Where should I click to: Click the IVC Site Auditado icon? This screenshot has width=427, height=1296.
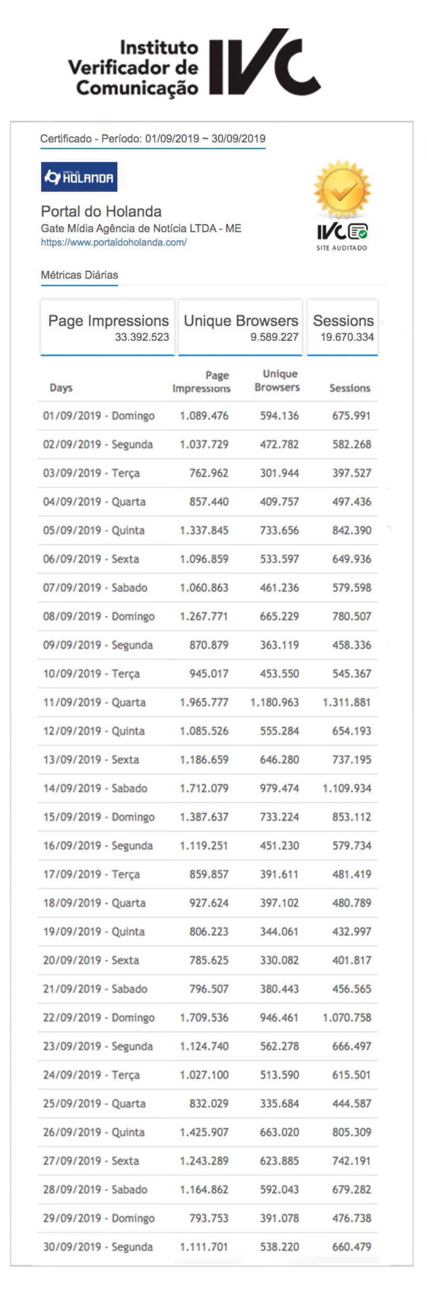pos(342,235)
